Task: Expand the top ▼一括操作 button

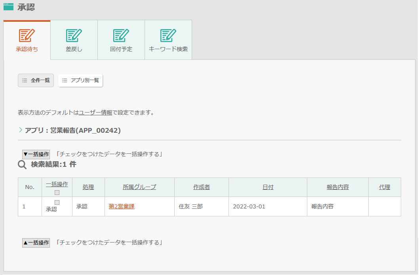Action: (x=36, y=154)
